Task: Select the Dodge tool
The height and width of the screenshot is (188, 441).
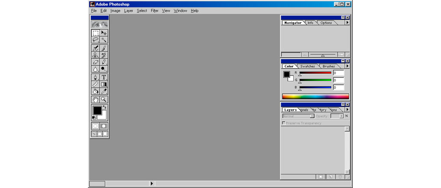Action: tap(104, 69)
